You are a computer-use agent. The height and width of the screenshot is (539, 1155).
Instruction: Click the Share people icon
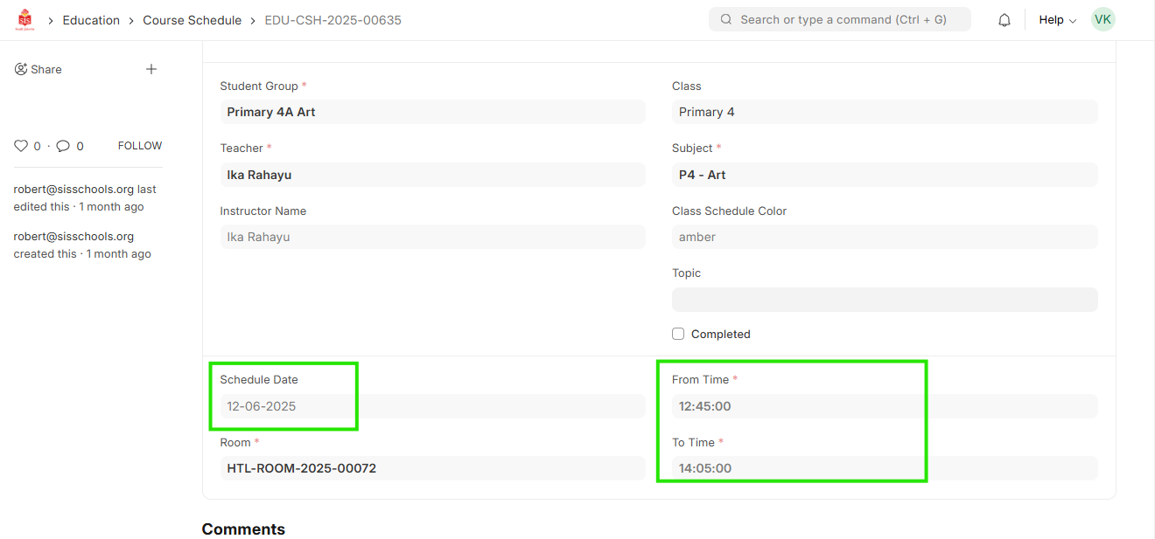pyautogui.click(x=21, y=69)
